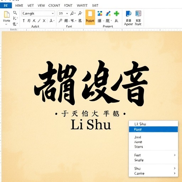Choose Snafe in context menu
The width and height of the screenshot is (182, 182).
click(x=153, y=160)
